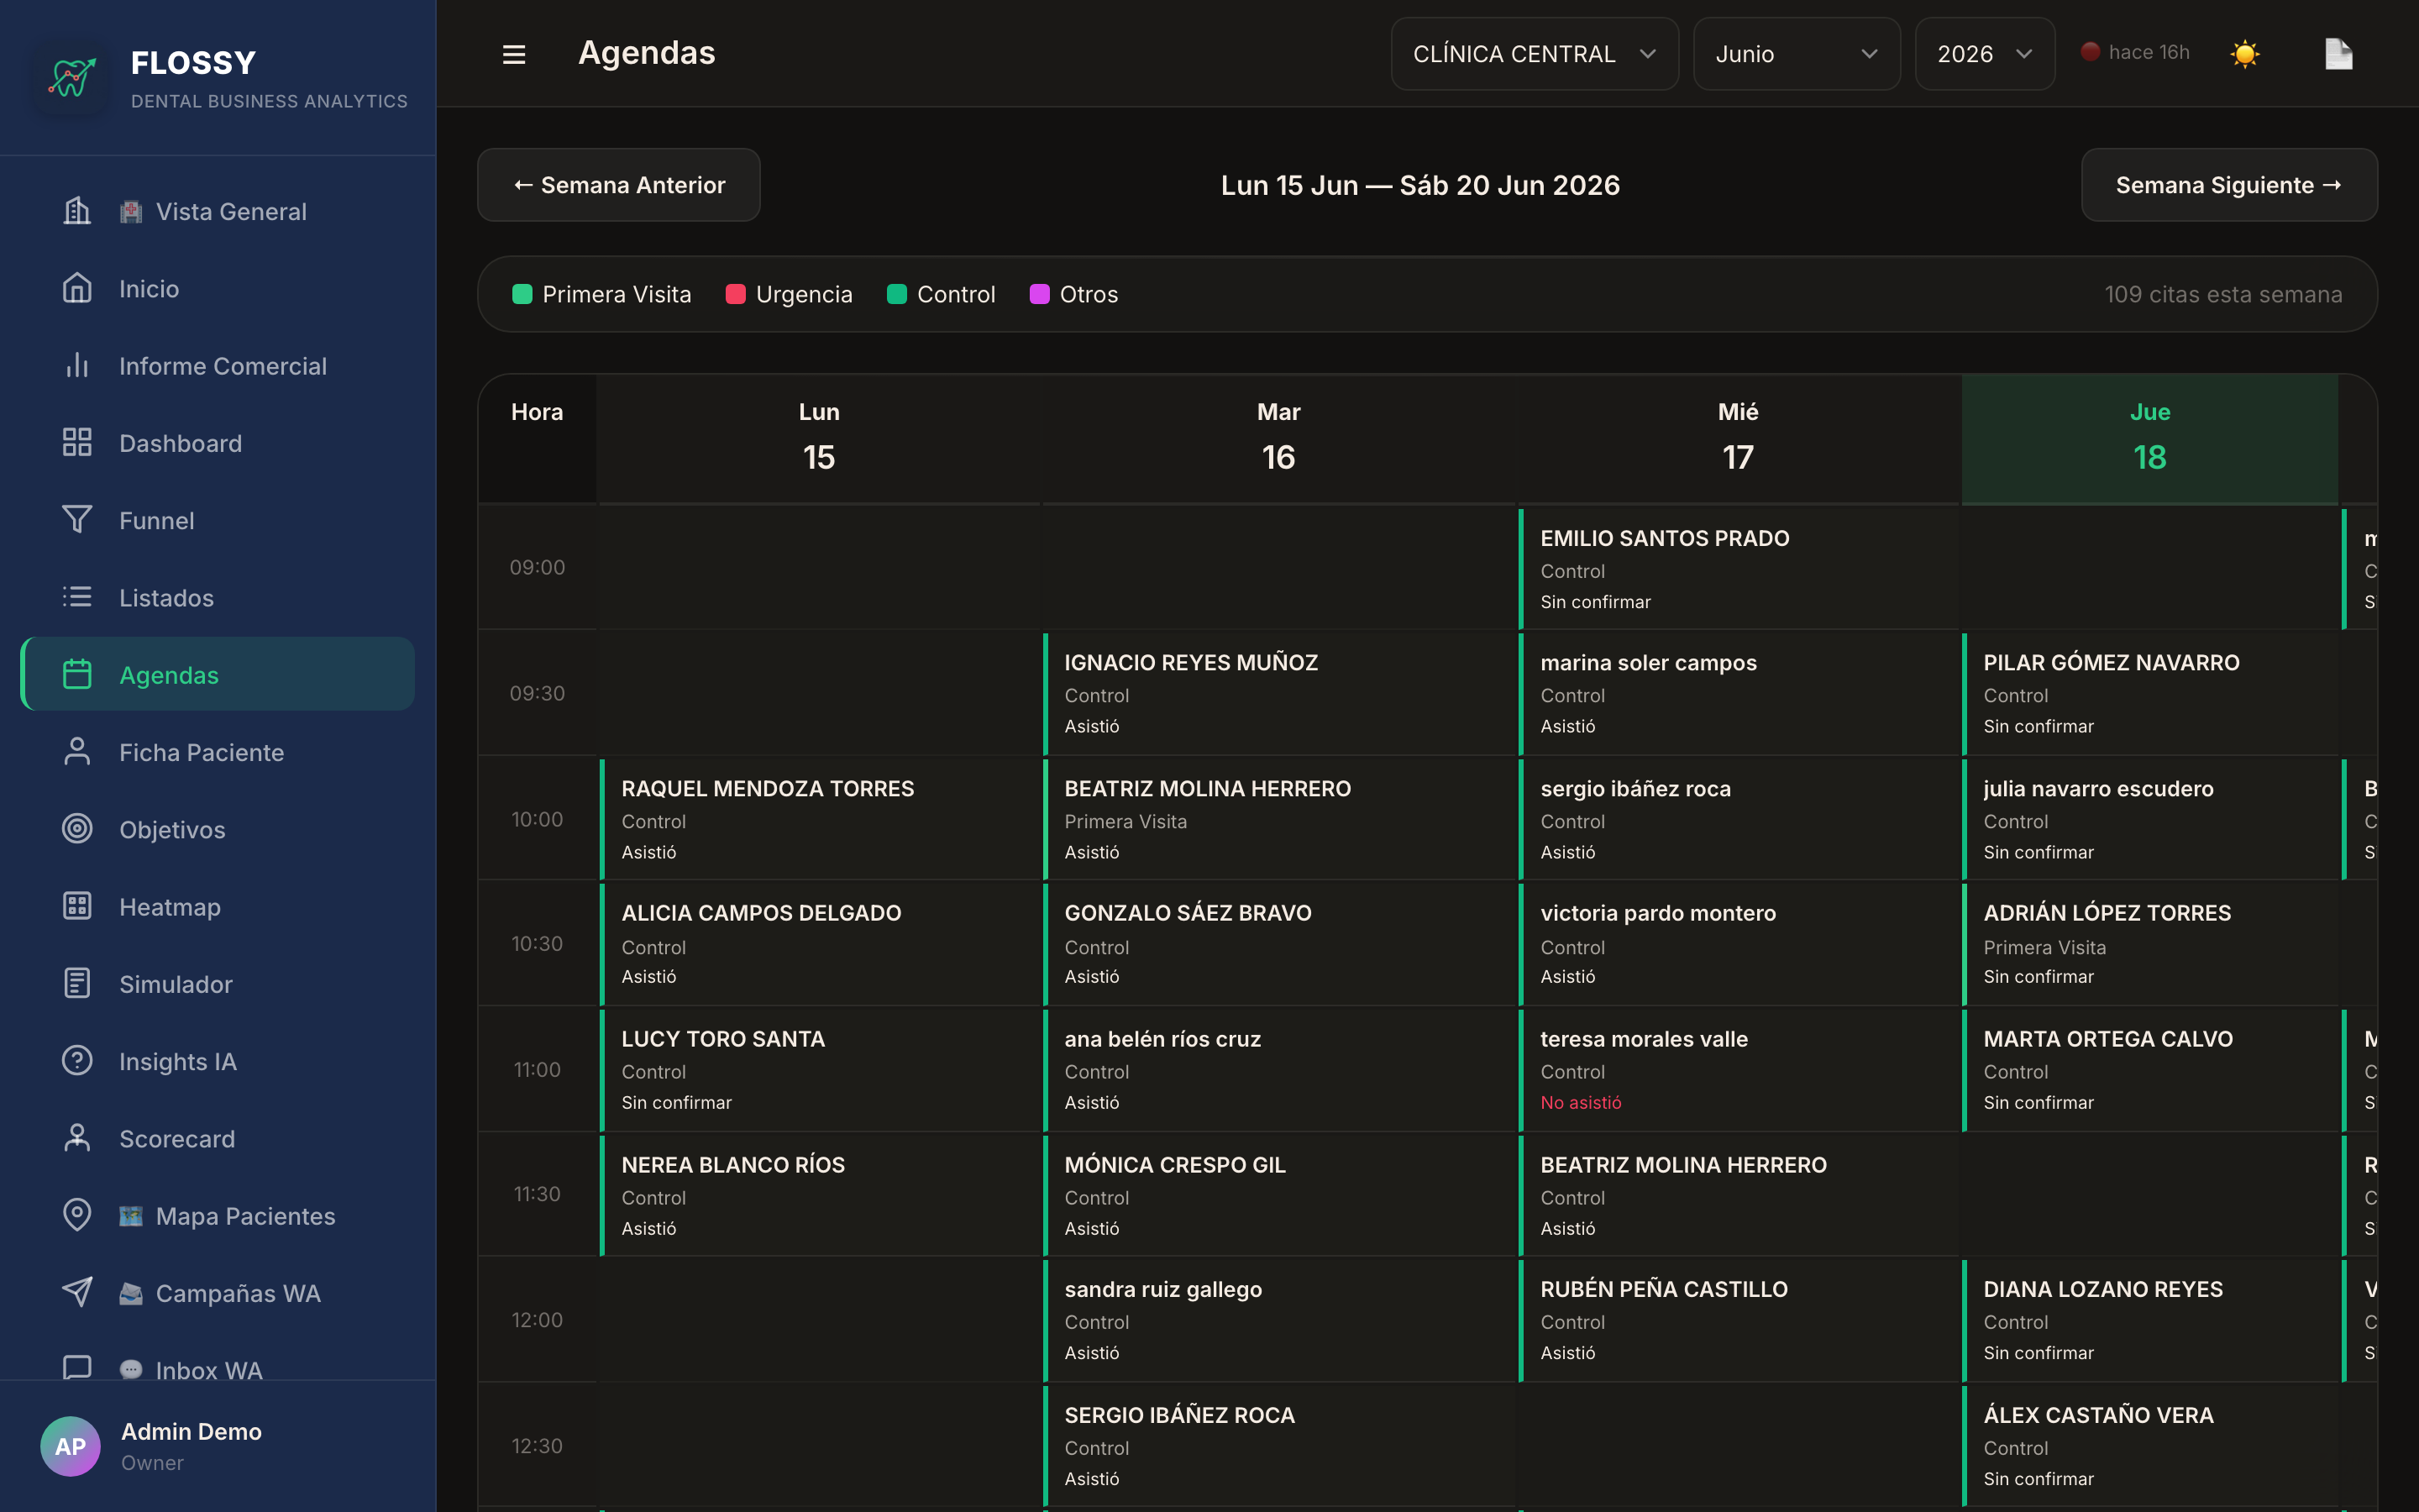Viewport: 2419px width, 1512px height.
Task: Click the Inbox WA chat icon
Action: point(77,1368)
